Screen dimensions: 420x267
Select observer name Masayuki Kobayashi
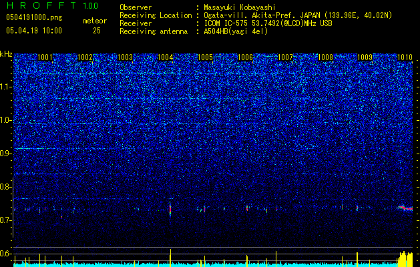pyautogui.click(x=240, y=7)
